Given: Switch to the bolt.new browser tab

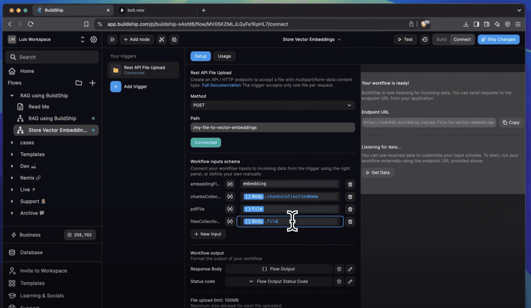Looking at the screenshot, I should (x=157, y=10).
